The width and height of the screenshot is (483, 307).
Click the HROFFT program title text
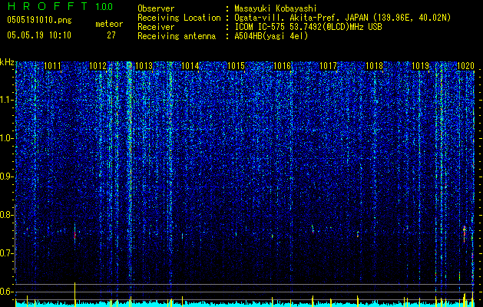pos(48,6)
